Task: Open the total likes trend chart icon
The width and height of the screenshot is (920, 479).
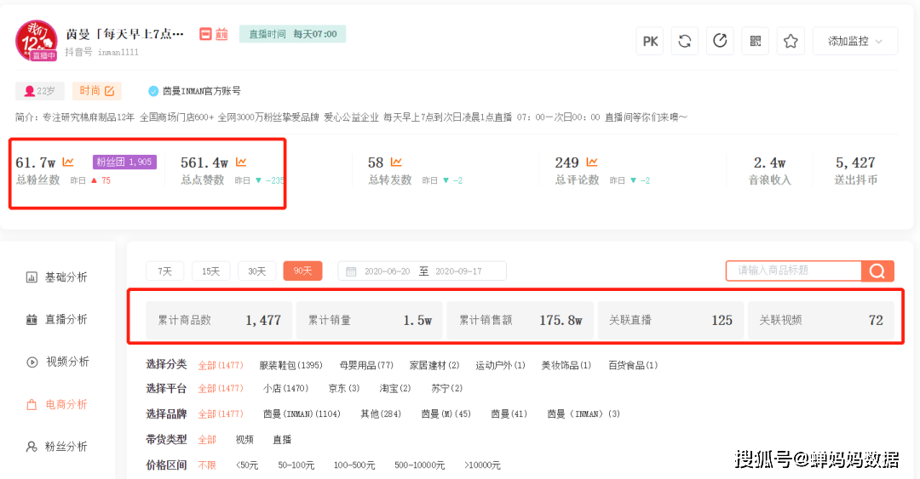Action: 241,162
